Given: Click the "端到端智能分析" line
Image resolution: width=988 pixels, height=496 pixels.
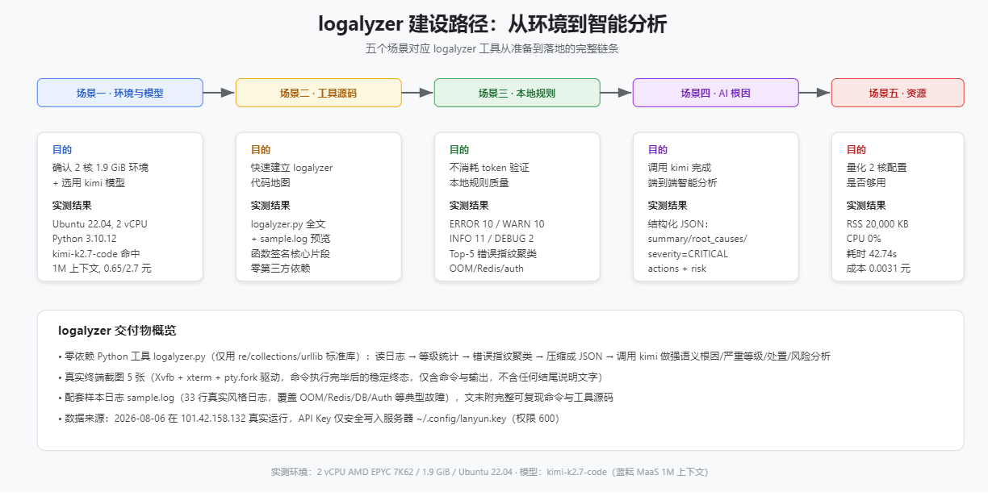Looking at the screenshot, I should tap(683, 183).
